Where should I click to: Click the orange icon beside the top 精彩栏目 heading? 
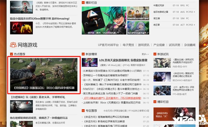tap(83, 2)
